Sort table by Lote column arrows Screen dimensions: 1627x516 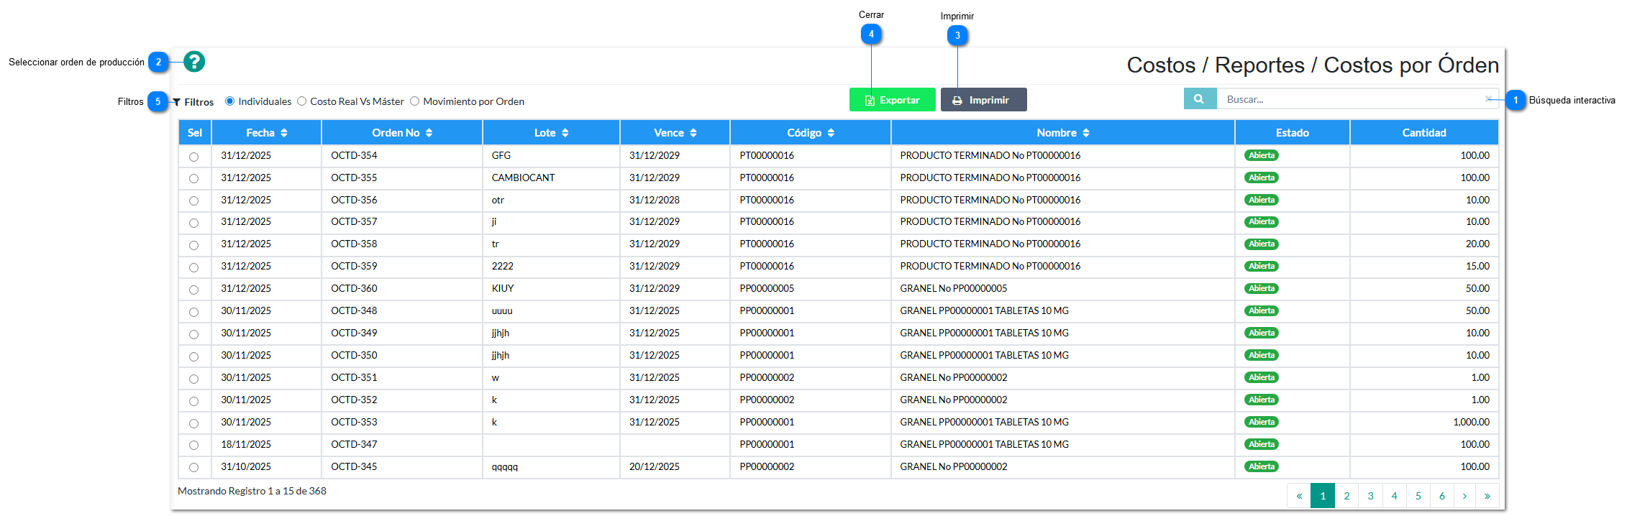tap(565, 133)
